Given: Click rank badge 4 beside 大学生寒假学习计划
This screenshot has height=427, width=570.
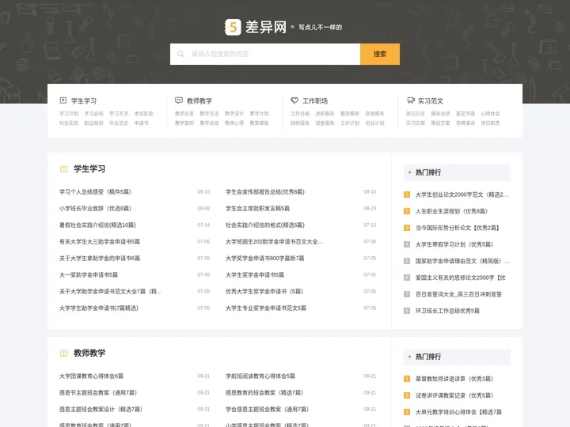Looking at the screenshot, I should click(x=407, y=244).
